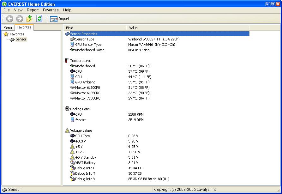Click the Maxtor 6L250R0 drive icon
This screenshot has width=282, height=194.
[72, 93]
